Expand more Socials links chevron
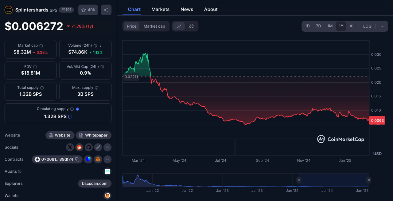Image resolution: width=393 pixels, height=201 pixels. click(107, 147)
